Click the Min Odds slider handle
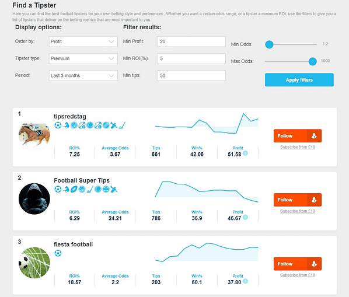Viewport: 349px width, 297px height. coord(269,44)
